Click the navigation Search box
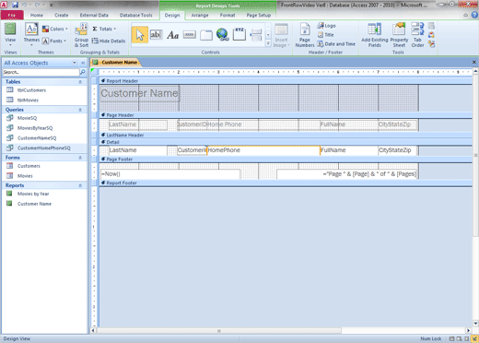This screenshot has width=479, height=343. 41,72
